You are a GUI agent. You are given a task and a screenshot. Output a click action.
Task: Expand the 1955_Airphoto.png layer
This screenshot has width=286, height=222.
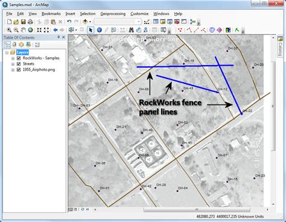pyautogui.click(x=13, y=70)
